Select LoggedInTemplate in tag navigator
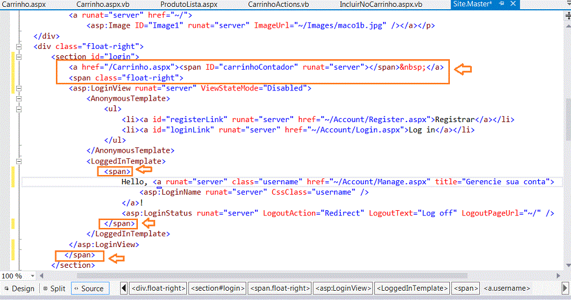 (x=412, y=288)
